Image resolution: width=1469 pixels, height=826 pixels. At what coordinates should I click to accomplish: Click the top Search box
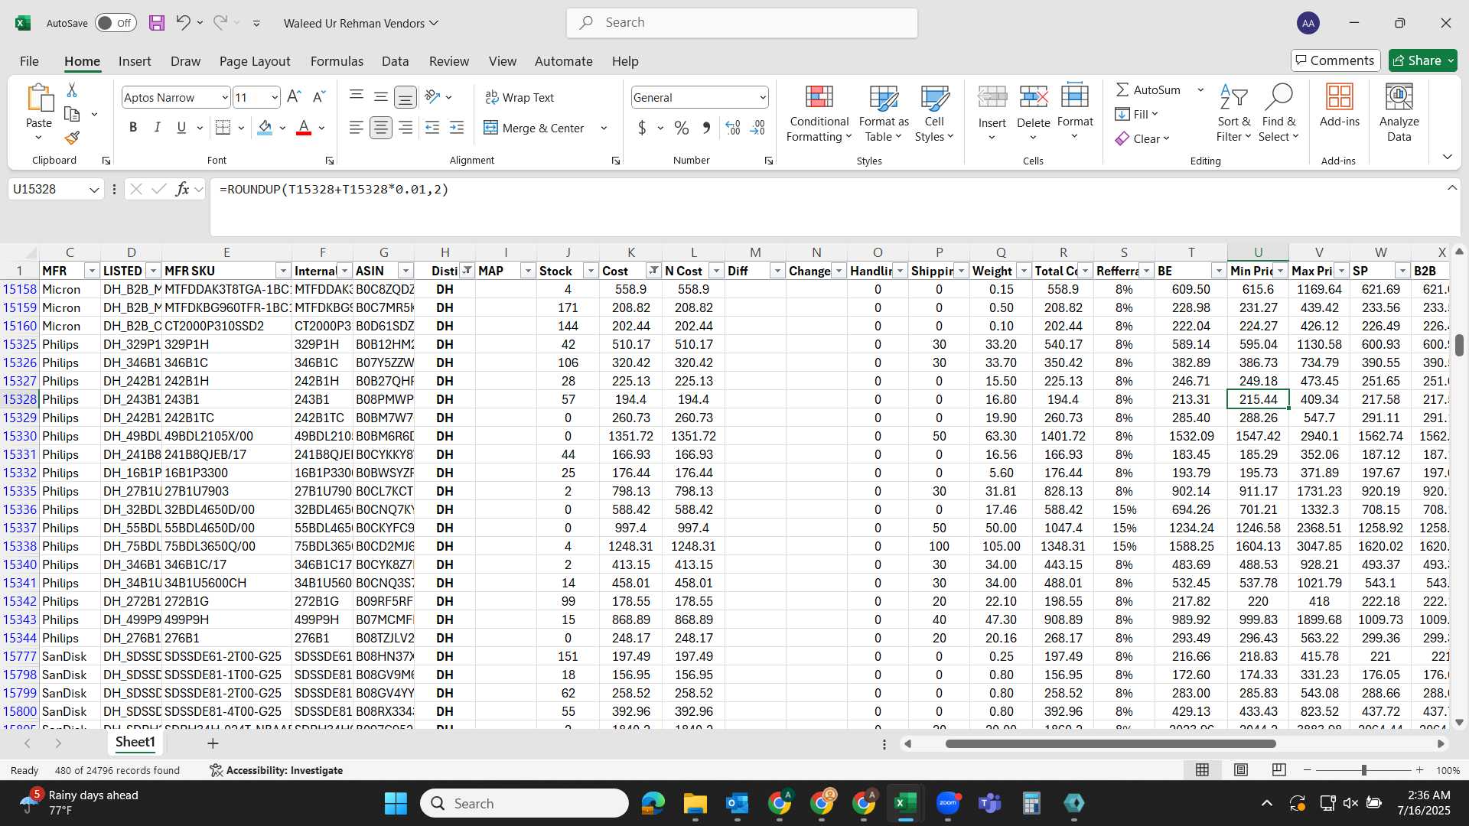742,23
